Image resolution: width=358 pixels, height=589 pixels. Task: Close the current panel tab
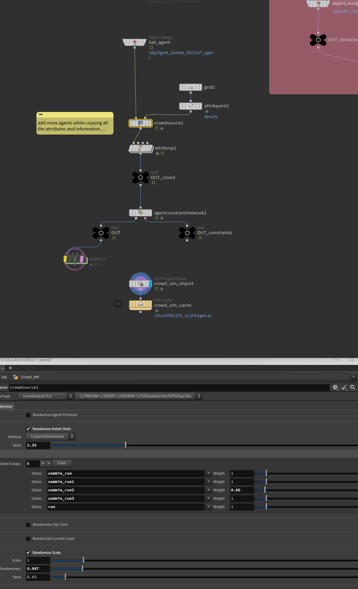[x=3, y=368]
